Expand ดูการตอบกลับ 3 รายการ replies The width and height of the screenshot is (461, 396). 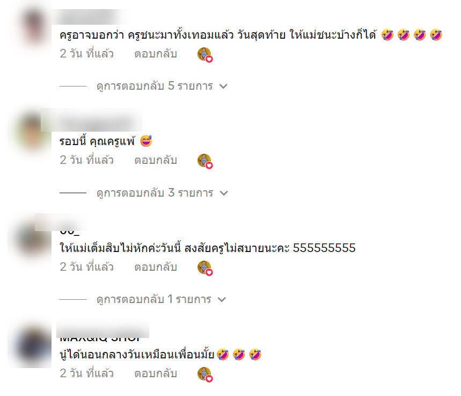(x=155, y=193)
